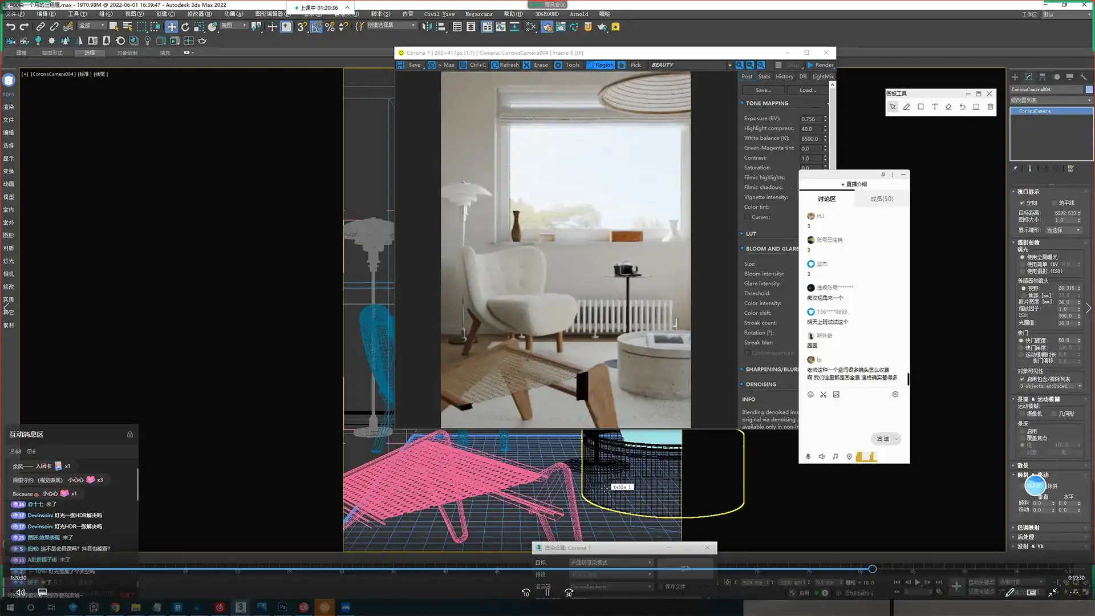Enable the Curves checkbox
This screenshot has height=616, width=1095.
pyautogui.click(x=747, y=217)
